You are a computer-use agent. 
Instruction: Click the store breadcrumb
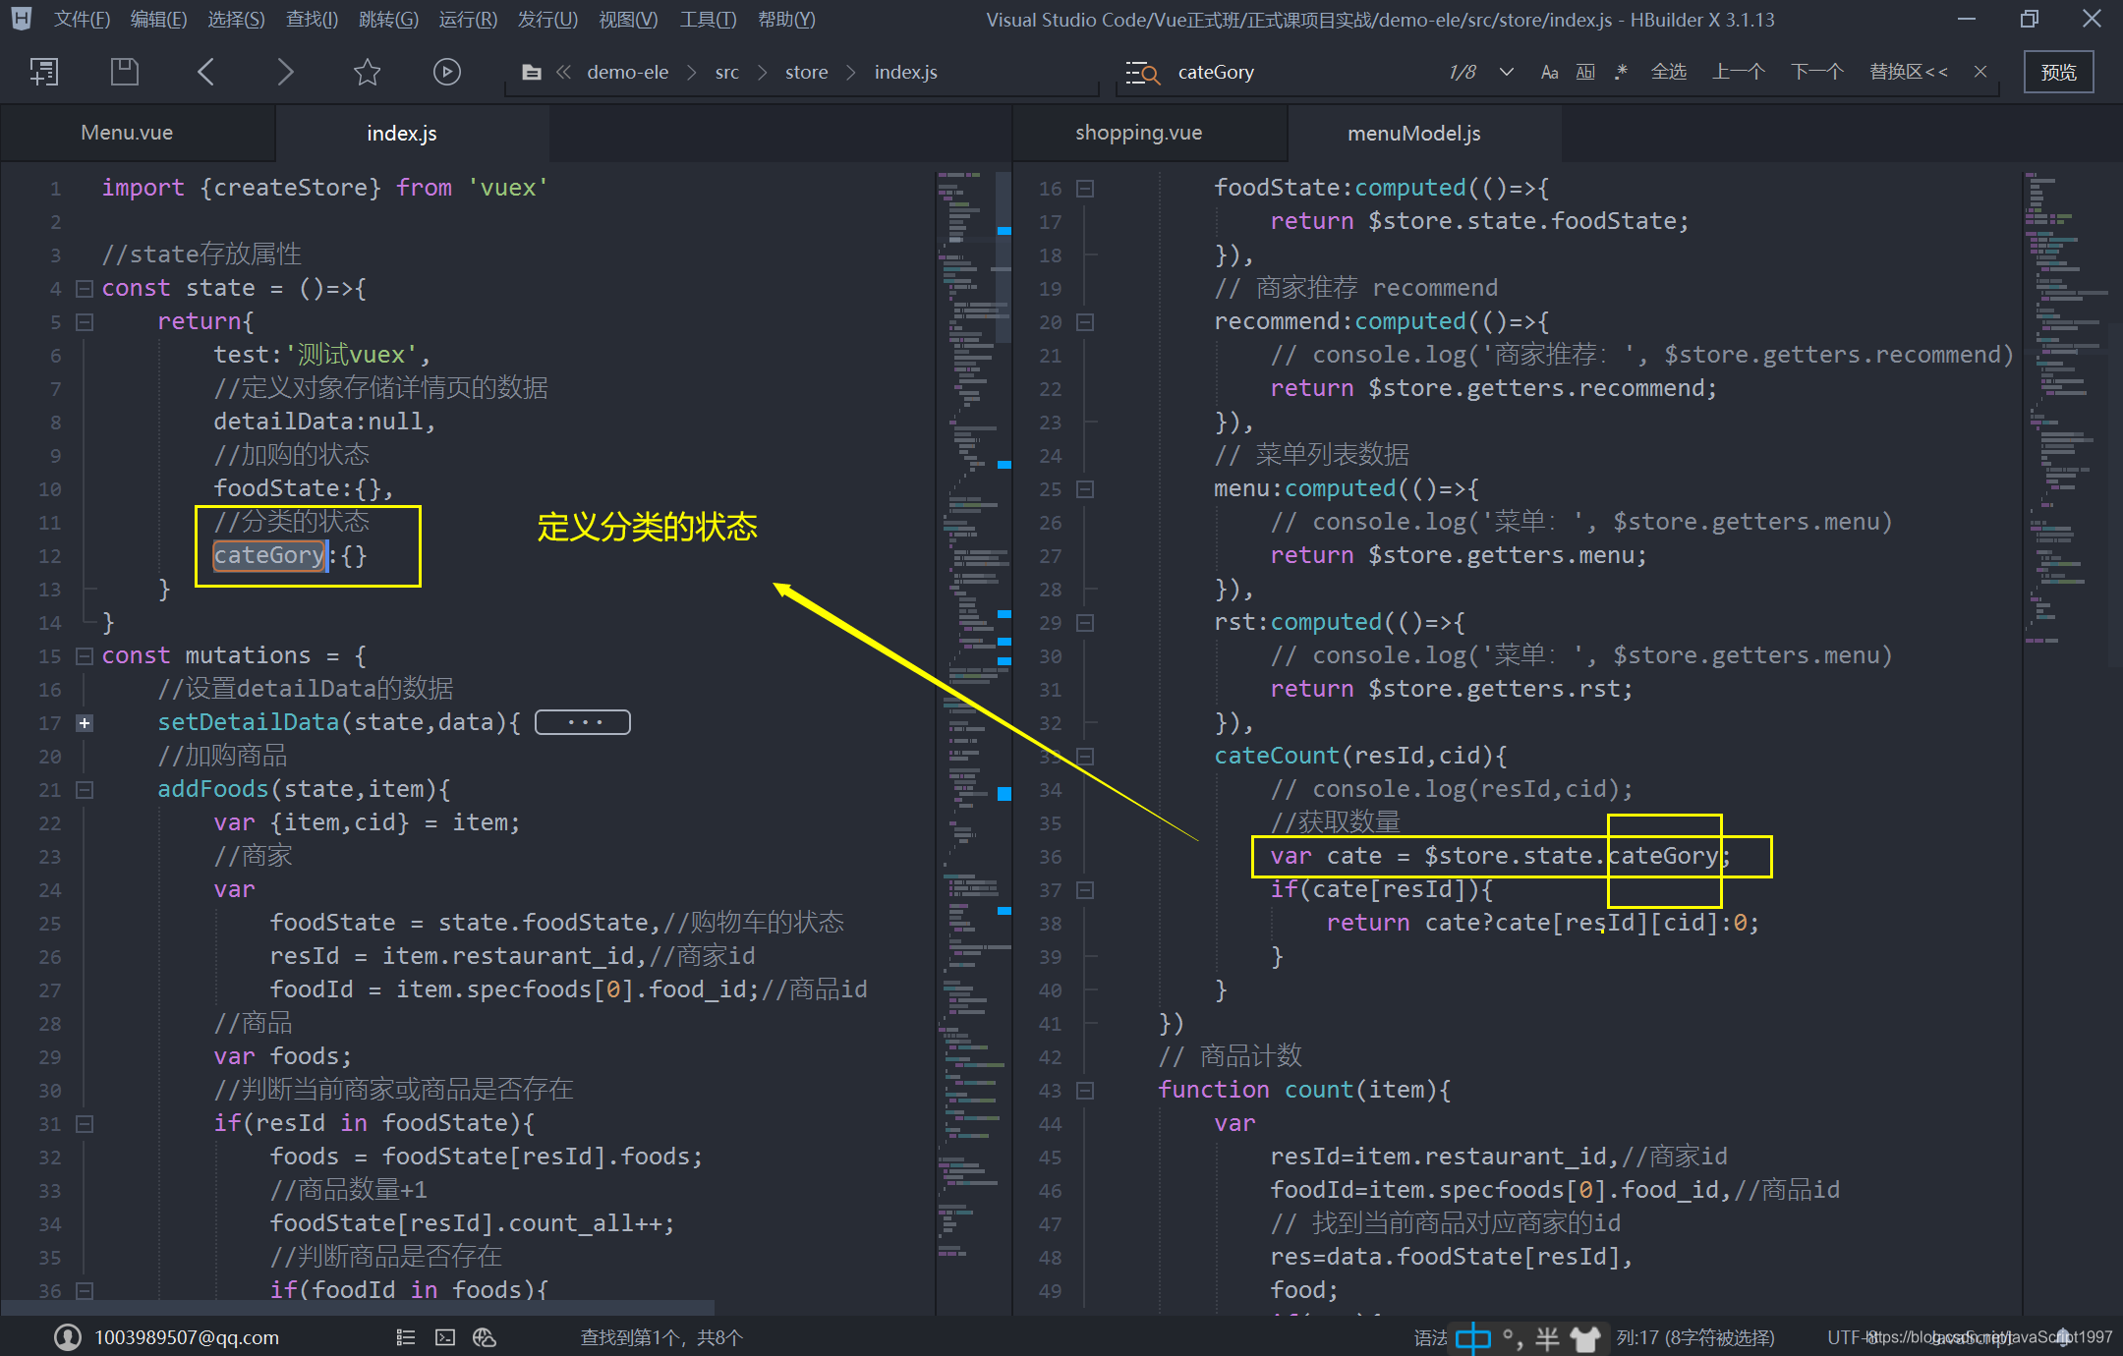pos(806,73)
